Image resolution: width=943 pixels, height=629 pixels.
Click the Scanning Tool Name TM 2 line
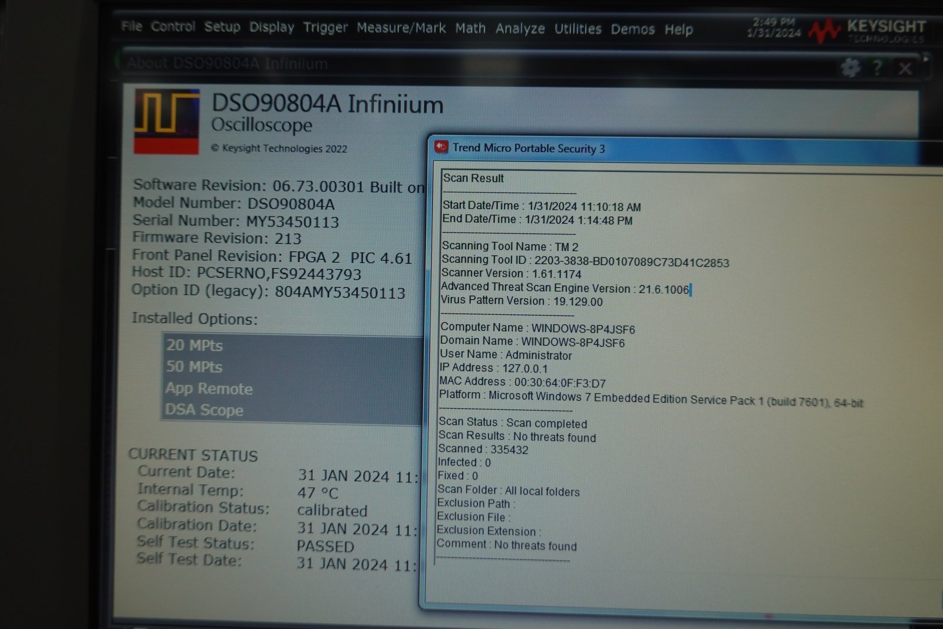point(510,246)
